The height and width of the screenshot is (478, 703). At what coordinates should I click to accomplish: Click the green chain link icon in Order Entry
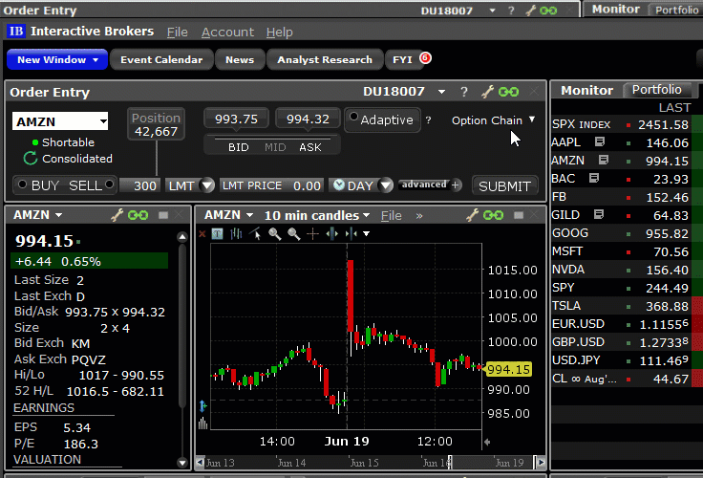pyautogui.click(x=508, y=92)
